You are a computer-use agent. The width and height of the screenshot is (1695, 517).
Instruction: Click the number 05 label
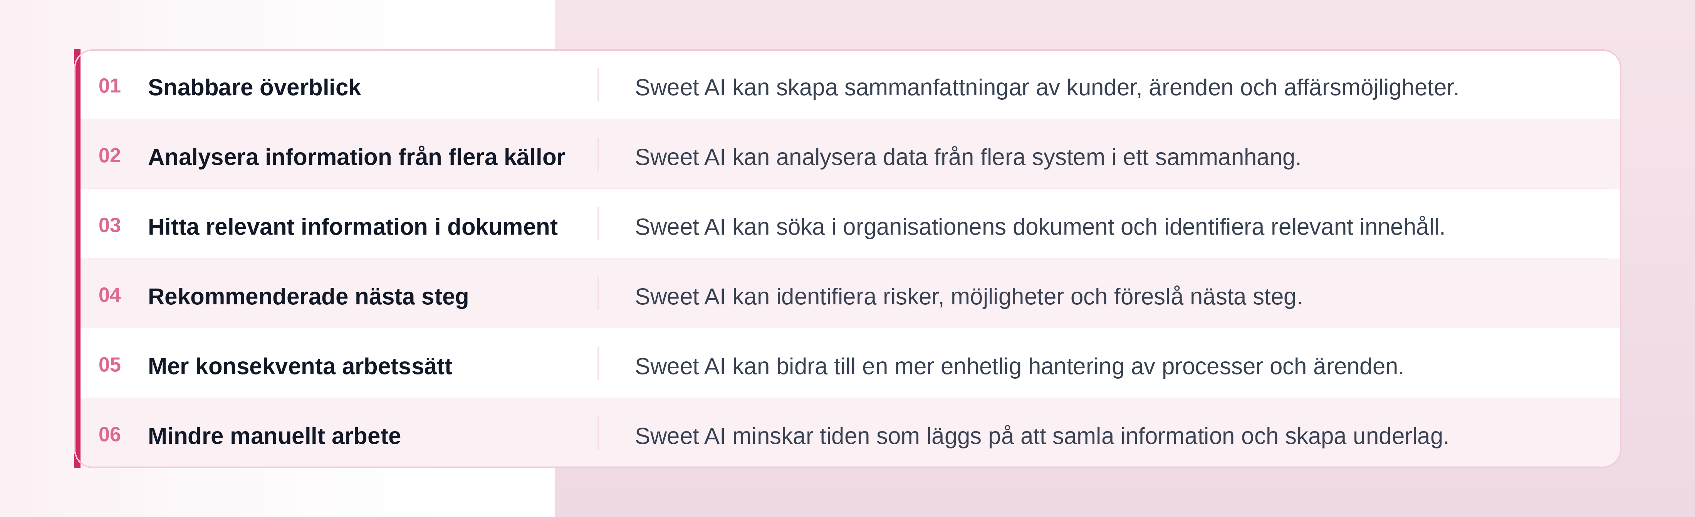[109, 365]
